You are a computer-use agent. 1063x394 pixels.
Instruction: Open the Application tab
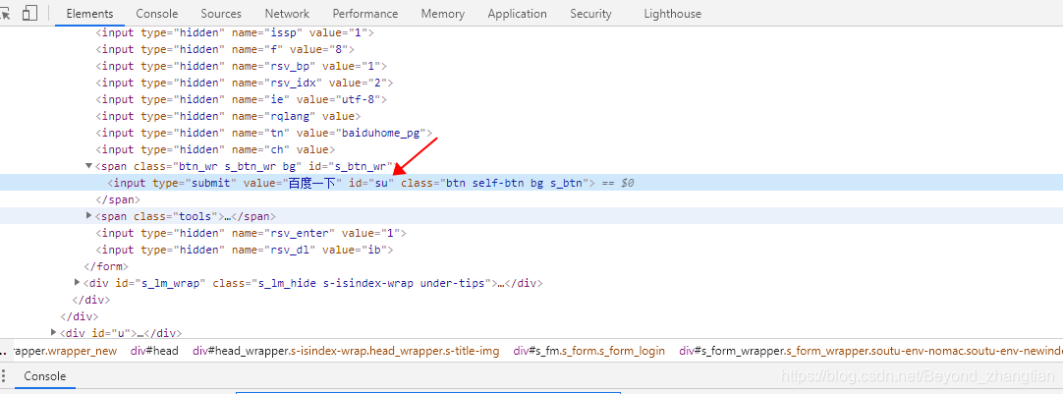point(518,14)
